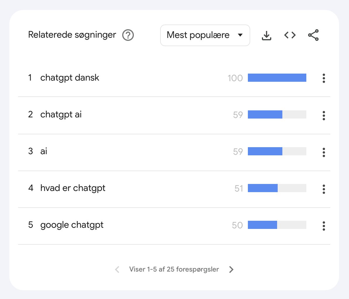Click the ai query in row three
Viewport: 349px width, 299px height.
pyautogui.click(x=44, y=151)
